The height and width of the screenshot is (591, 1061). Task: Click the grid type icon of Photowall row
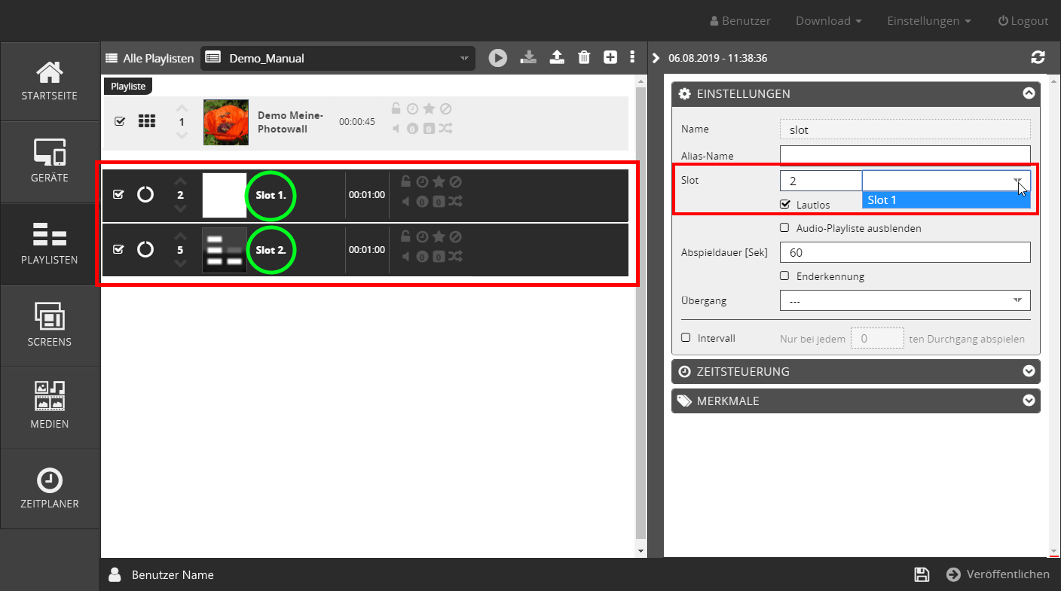pyautogui.click(x=147, y=121)
